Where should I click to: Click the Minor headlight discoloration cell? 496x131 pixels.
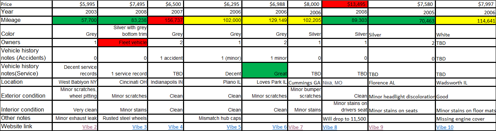[402, 96]
